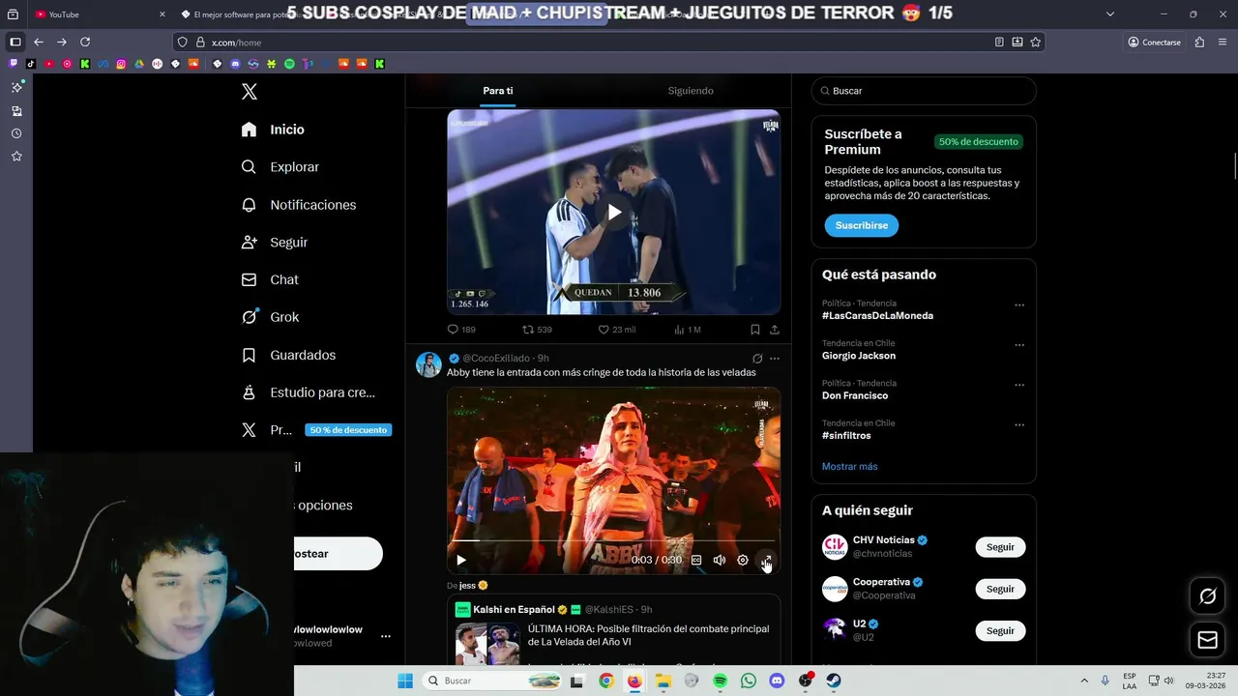The height and width of the screenshot is (696, 1238).
Task: Click the Conectarse account button
Action: click(x=1155, y=42)
